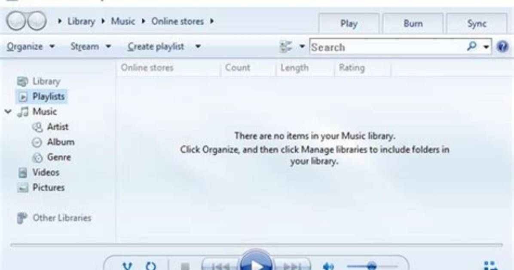The image size is (514, 270).
Task: Click Library in the breadcrumb
Action: pos(81,21)
